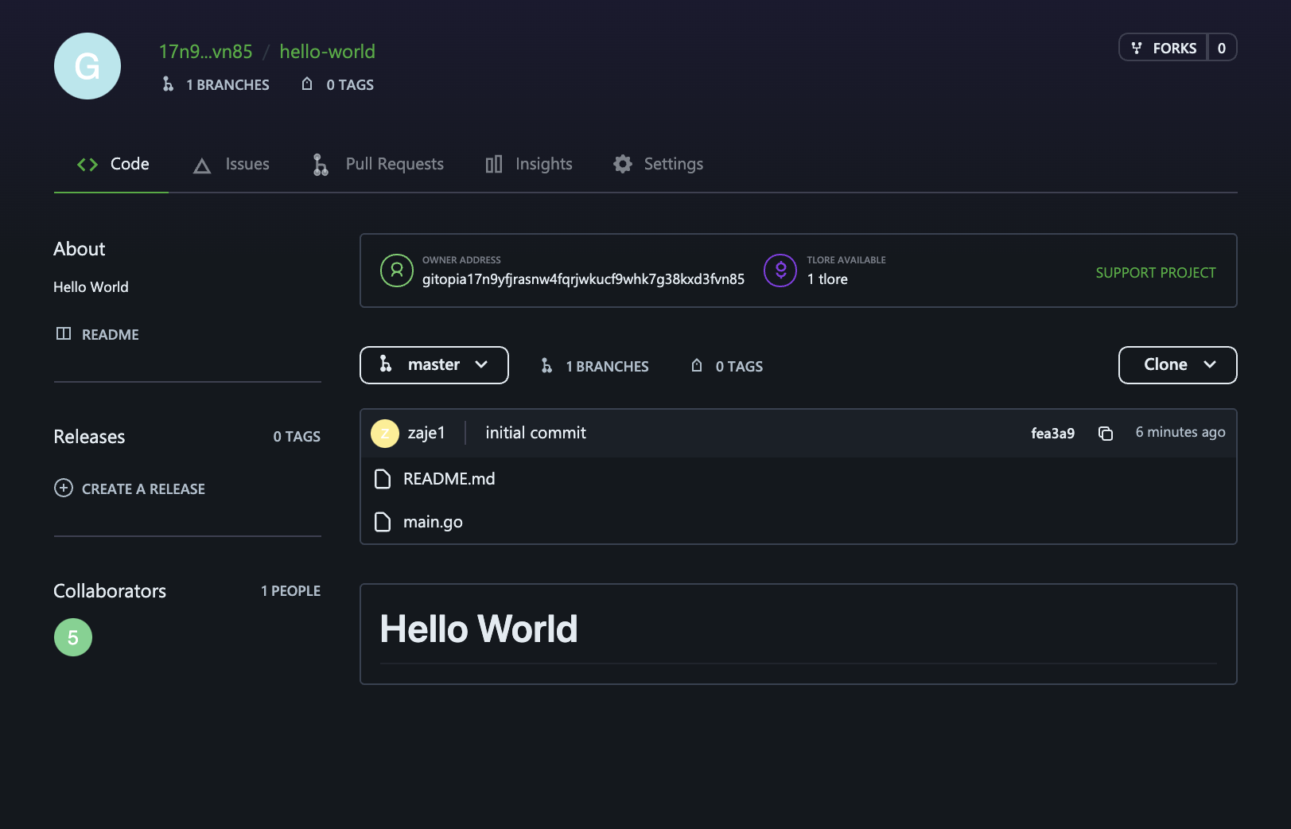The height and width of the screenshot is (829, 1291).
Task: Open zaje1 author profile
Action: coord(426,433)
